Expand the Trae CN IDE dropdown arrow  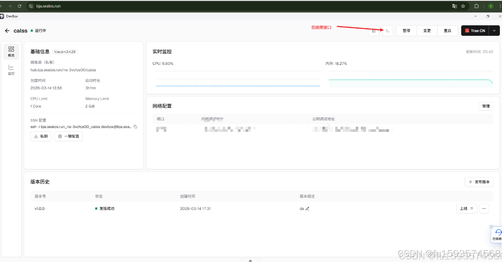coord(494,31)
